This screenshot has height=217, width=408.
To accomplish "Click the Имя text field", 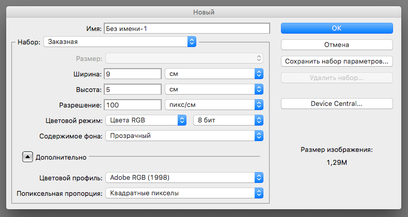I will (x=187, y=28).
